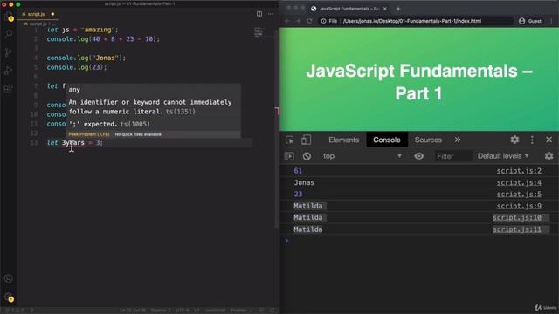Click the console prompt chevron
This screenshot has height=314, width=559.
click(x=286, y=241)
